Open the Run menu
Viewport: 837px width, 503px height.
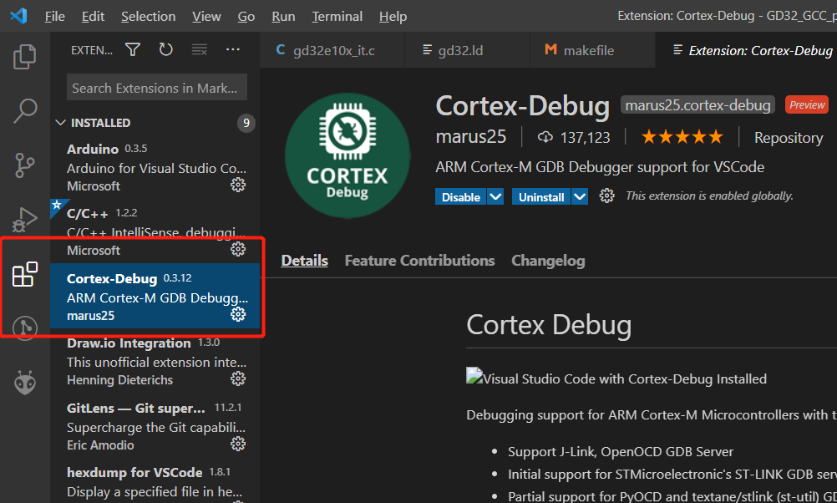pos(283,17)
